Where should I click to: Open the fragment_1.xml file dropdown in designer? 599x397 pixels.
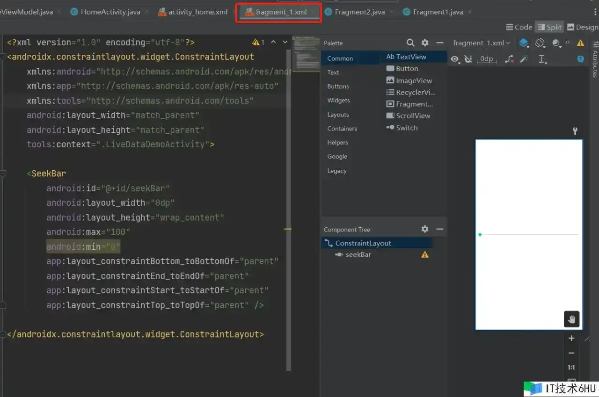click(x=482, y=43)
